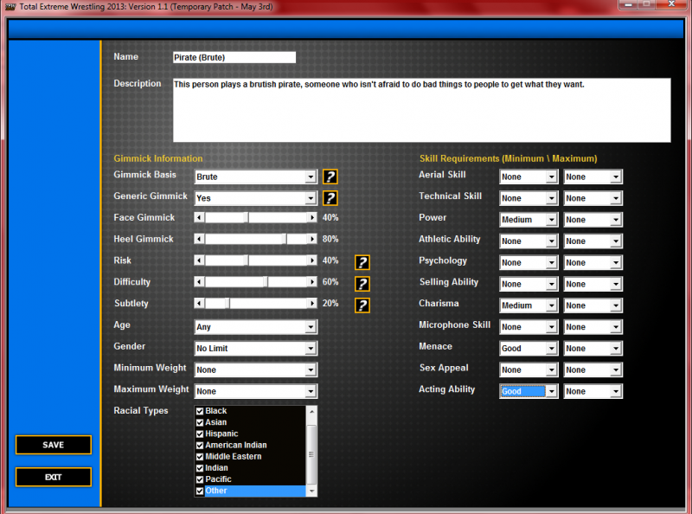
Task: Open help for Difficulty setting
Action: [362, 284]
